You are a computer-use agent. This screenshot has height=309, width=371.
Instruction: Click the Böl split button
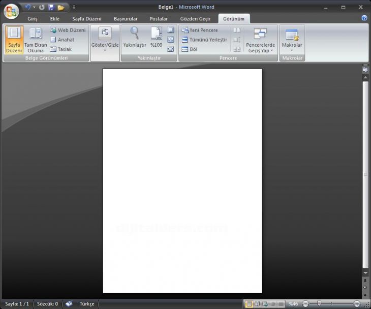[190, 49]
